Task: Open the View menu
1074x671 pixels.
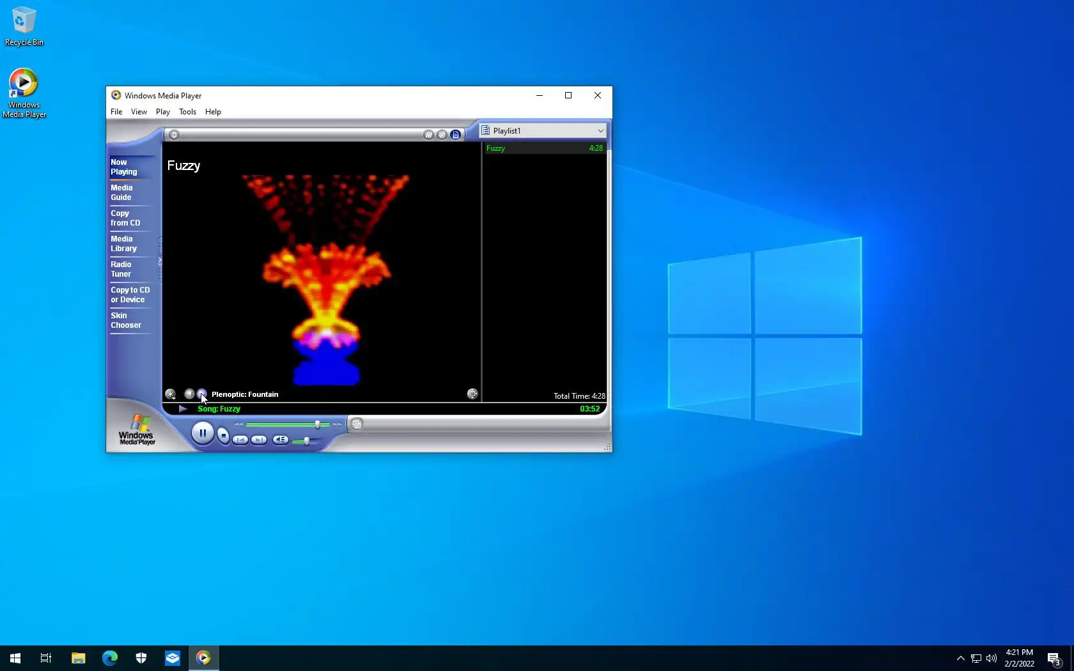Action: (x=139, y=112)
